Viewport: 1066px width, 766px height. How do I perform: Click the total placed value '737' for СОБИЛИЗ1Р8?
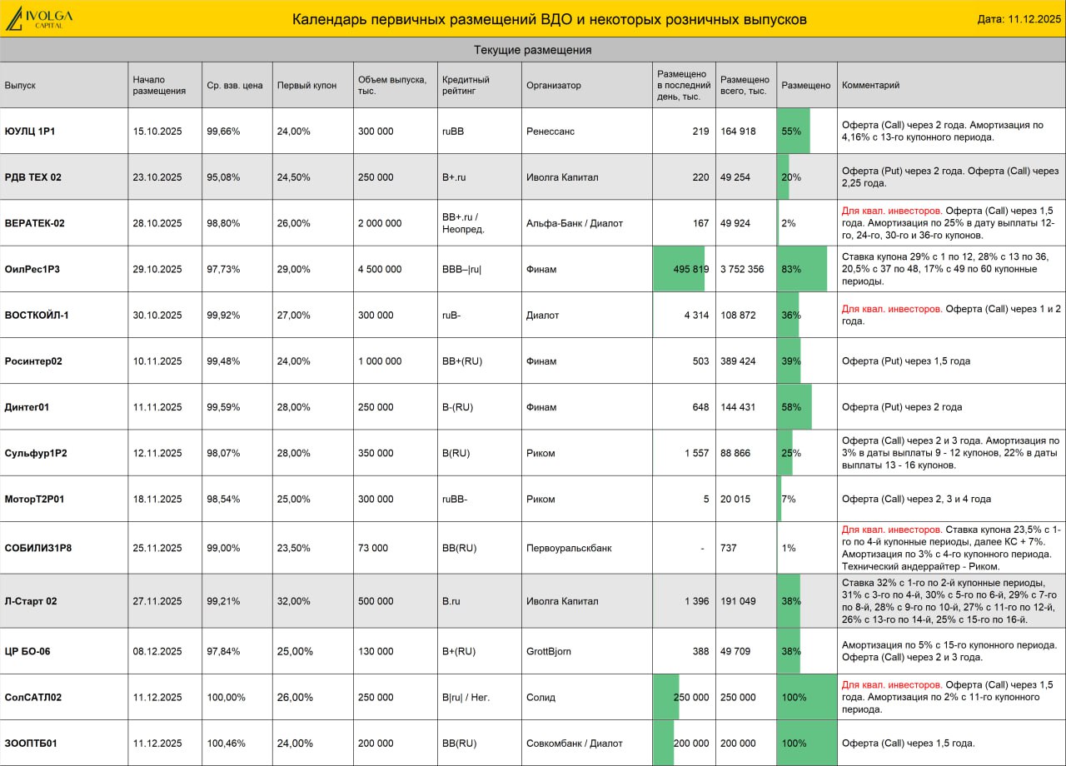point(729,548)
